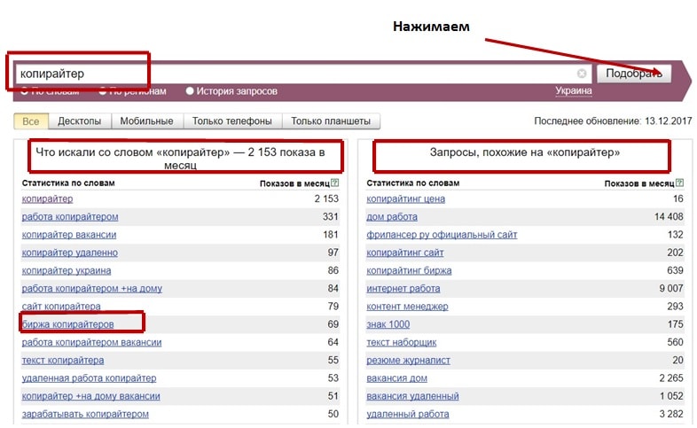Select the 'По словам' radio button
697x428 pixels.
pos(25,91)
